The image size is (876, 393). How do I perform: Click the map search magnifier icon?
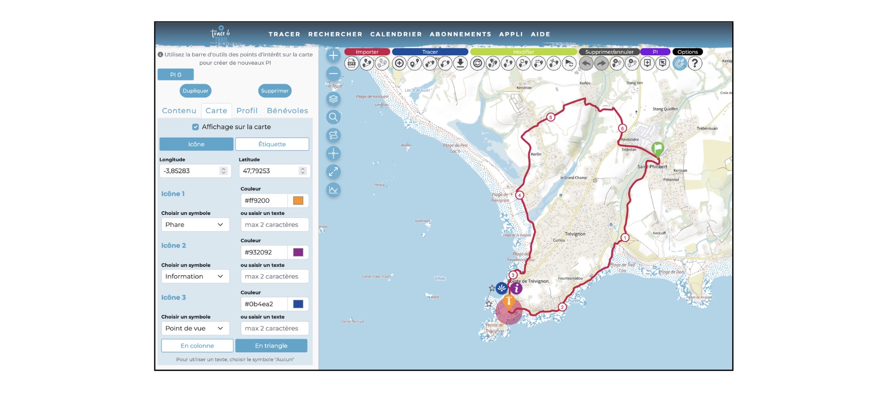click(x=333, y=117)
